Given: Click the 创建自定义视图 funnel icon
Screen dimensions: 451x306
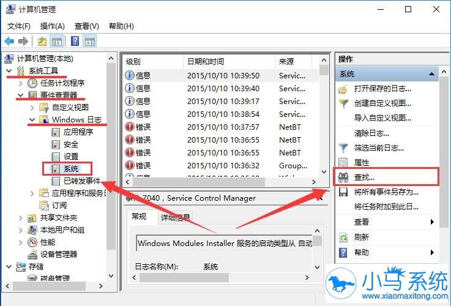Looking at the screenshot, I should 343,103.
